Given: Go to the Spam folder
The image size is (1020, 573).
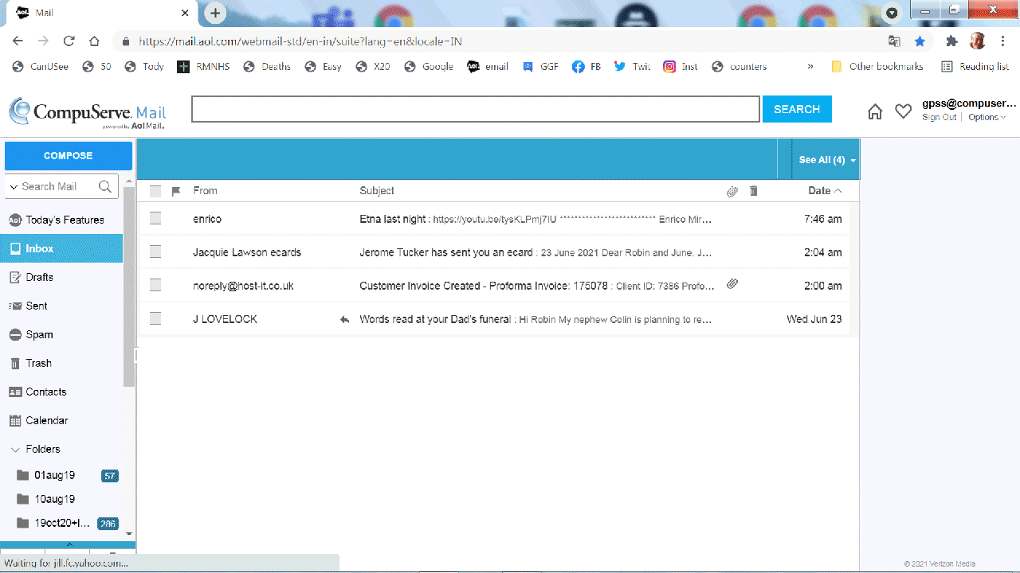Looking at the screenshot, I should [39, 334].
